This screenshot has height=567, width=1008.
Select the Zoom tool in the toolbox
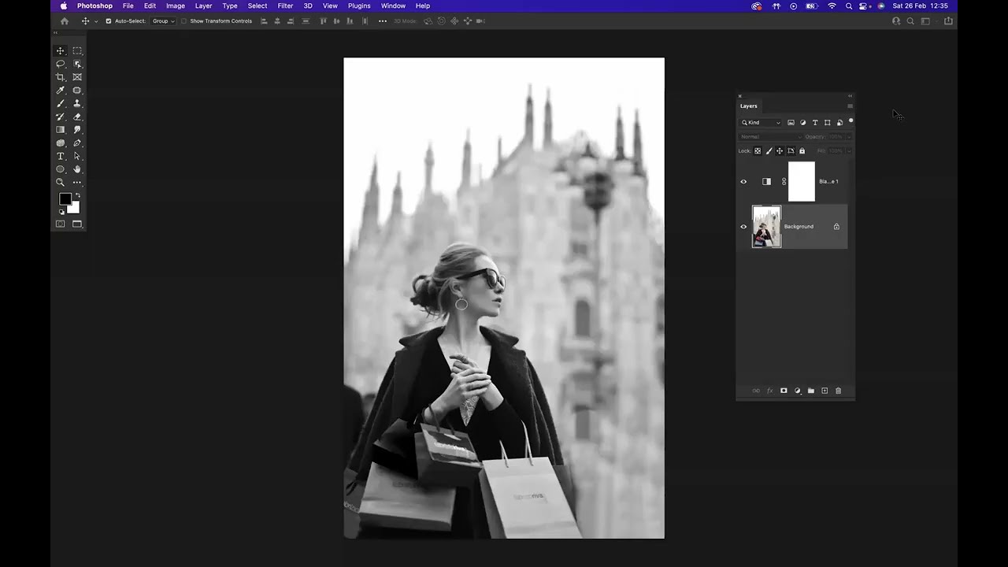tap(60, 183)
